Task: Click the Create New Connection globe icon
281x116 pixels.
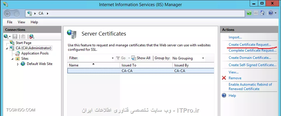Action: coord(6,36)
